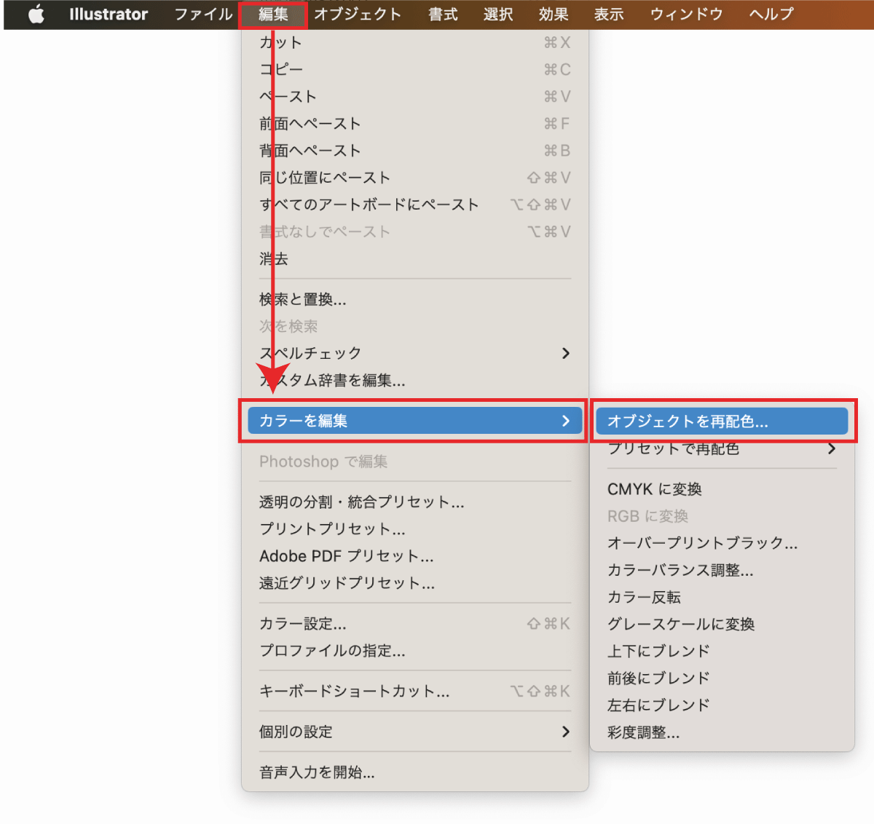The width and height of the screenshot is (874, 824).
Task: Open the 表示 menu
Action: 609,15
